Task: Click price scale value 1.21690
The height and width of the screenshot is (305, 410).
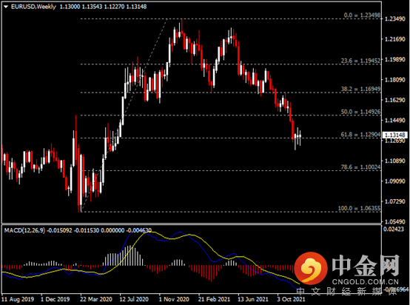Action: pos(395,39)
